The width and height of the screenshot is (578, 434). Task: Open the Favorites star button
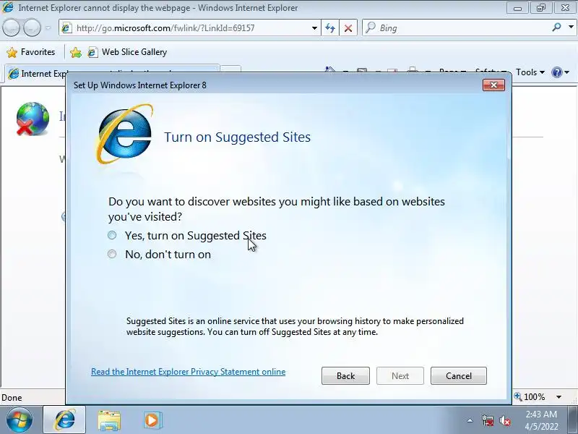(x=31, y=52)
